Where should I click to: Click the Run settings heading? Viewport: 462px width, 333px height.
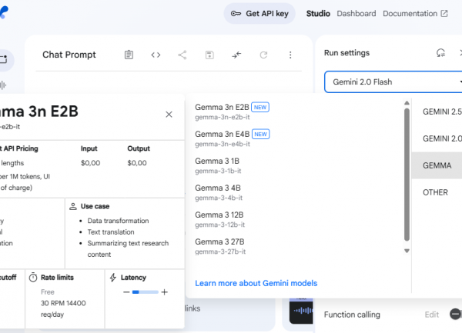click(x=346, y=53)
